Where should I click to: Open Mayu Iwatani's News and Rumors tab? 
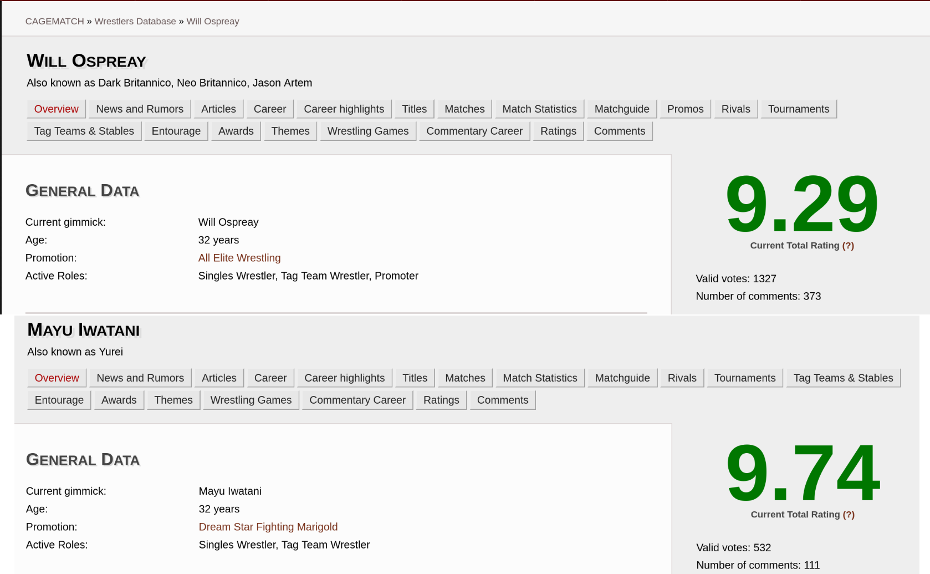(140, 378)
